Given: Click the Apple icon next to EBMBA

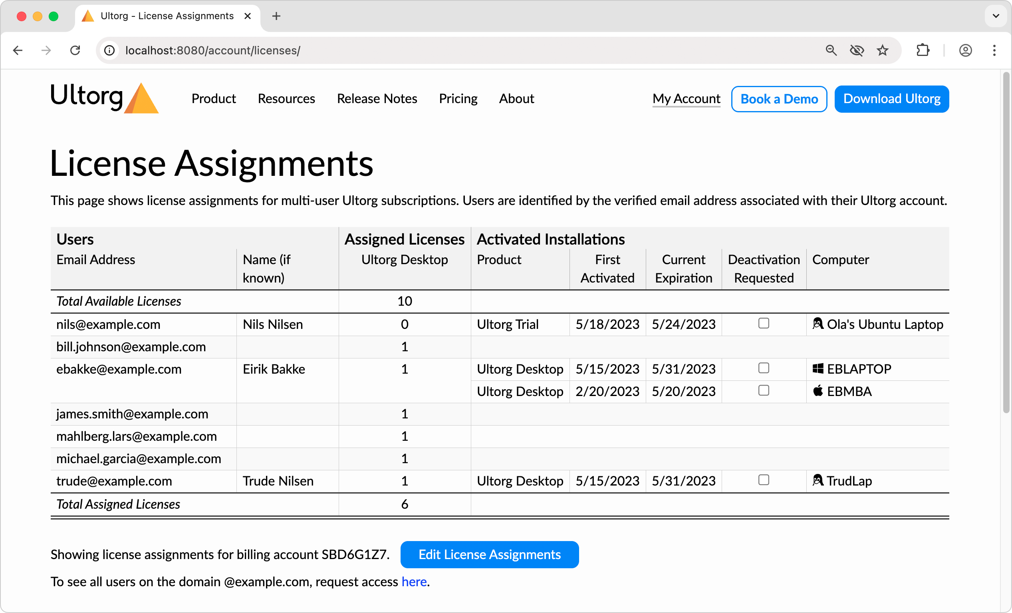Looking at the screenshot, I should click(819, 391).
